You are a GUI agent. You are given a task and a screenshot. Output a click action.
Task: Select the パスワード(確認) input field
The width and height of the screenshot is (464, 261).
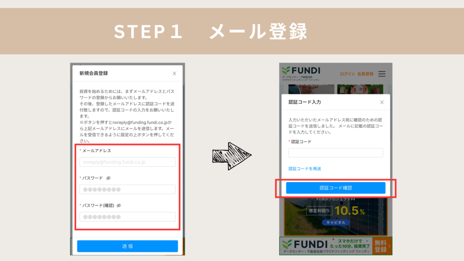[127, 217]
